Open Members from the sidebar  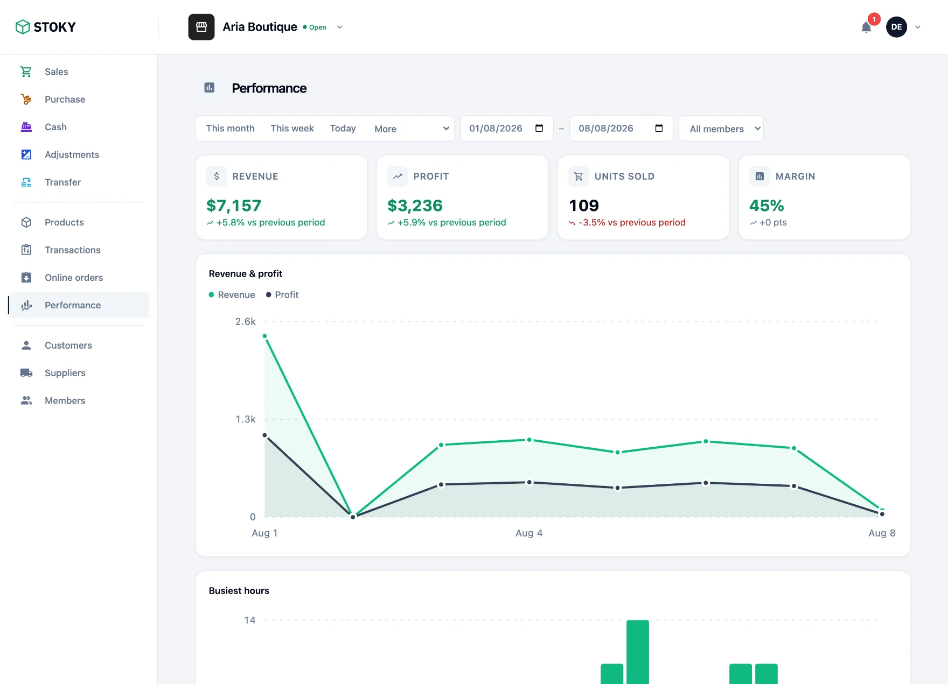(79, 400)
